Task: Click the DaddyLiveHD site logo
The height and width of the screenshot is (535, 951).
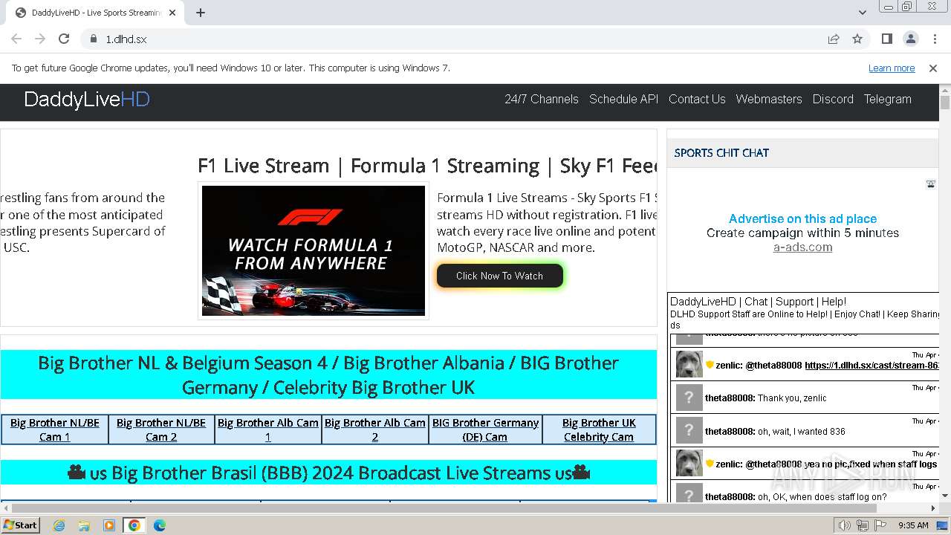Action: 87,100
